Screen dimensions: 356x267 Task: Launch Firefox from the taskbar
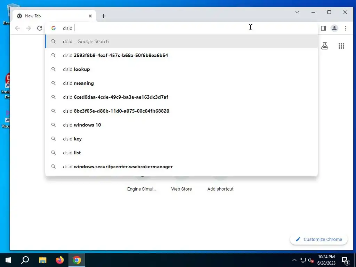click(60, 260)
